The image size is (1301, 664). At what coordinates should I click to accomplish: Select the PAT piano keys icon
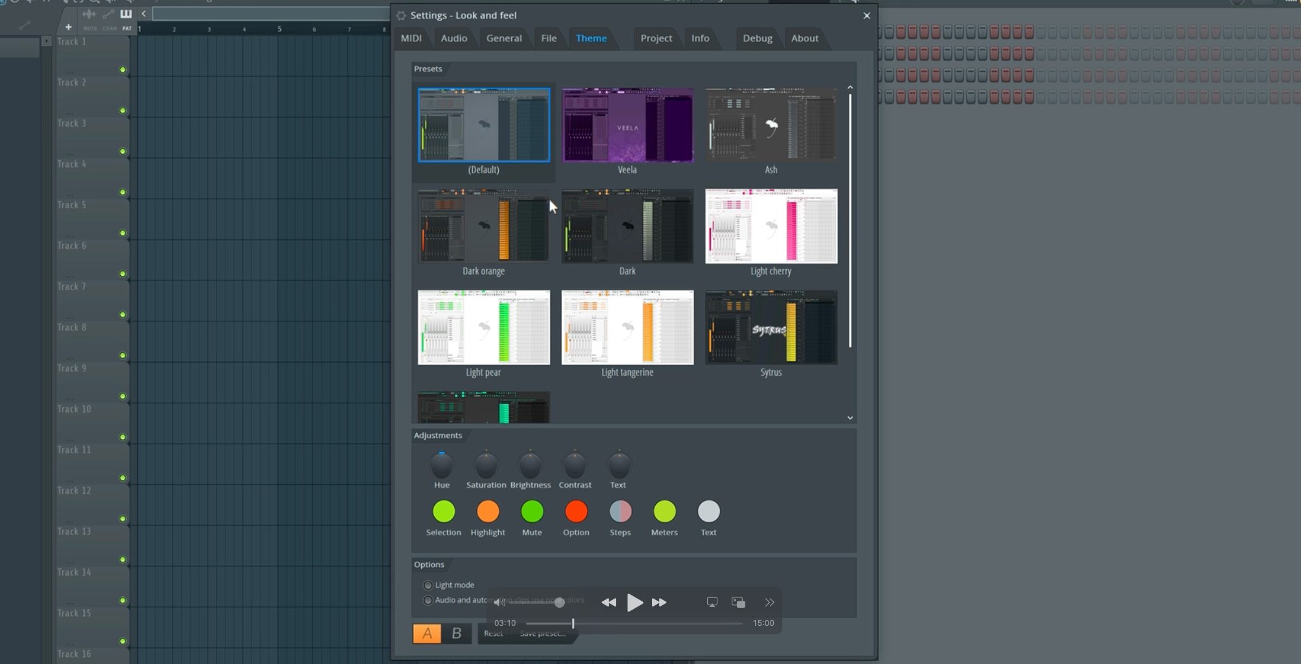click(126, 14)
